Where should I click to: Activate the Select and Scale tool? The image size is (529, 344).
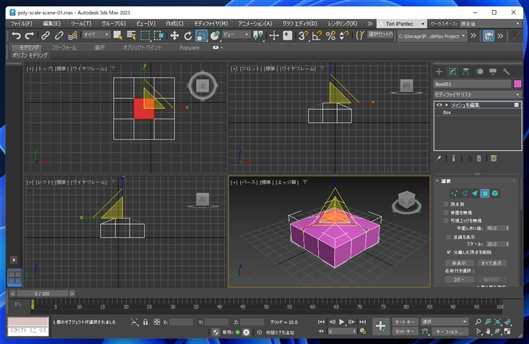tap(202, 36)
